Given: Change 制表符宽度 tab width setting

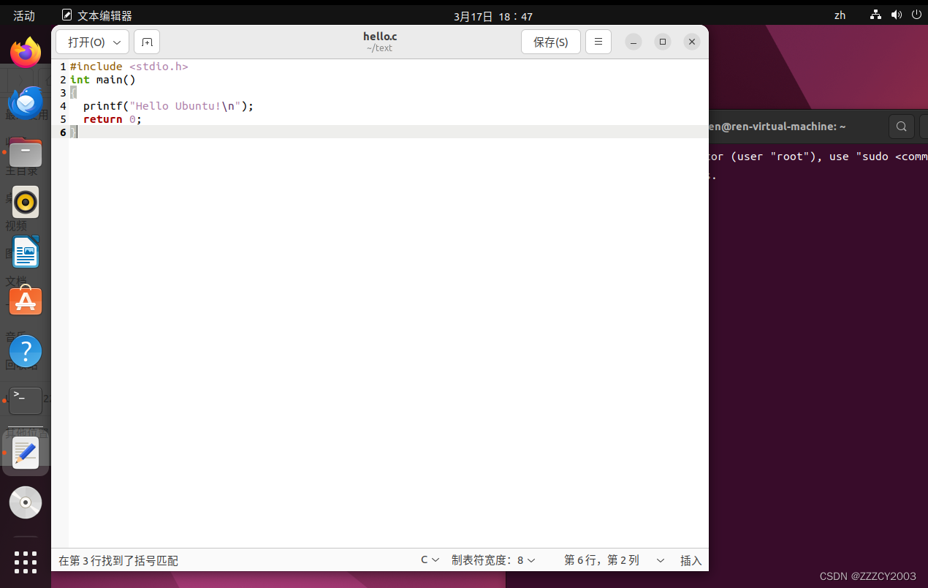Looking at the screenshot, I should (x=493, y=560).
